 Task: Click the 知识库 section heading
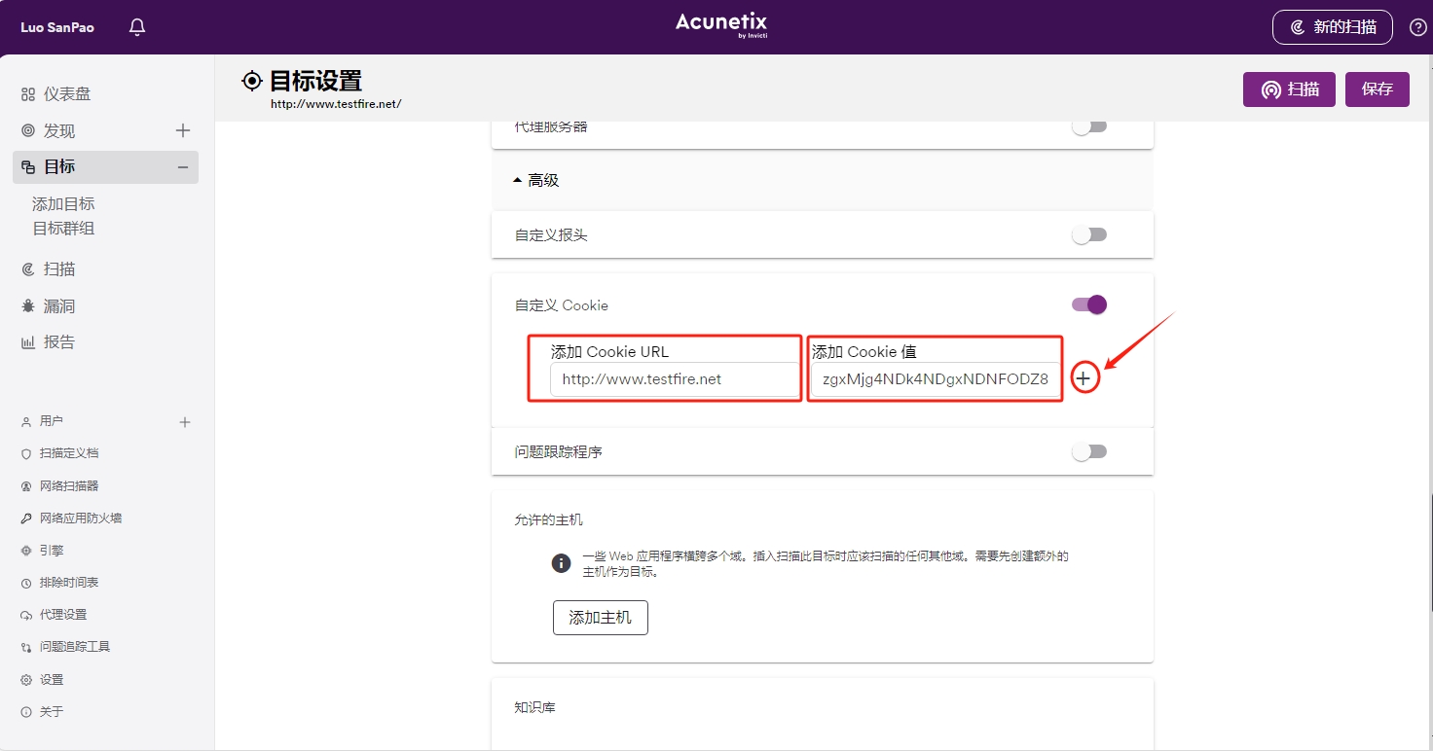(x=535, y=708)
